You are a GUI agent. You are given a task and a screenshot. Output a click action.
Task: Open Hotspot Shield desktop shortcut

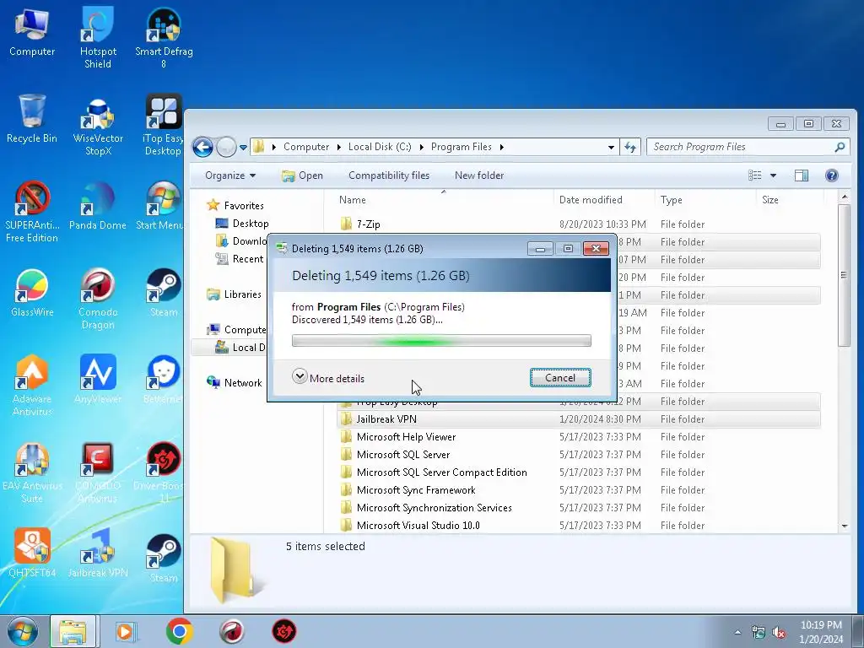pyautogui.click(x=98, y=37)
